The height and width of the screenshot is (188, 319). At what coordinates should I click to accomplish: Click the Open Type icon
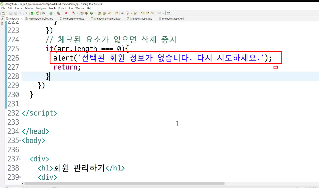pyautogui.click(x=100, y=13)
